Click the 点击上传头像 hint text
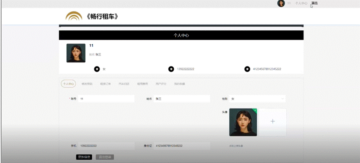This screenshot has width=360, height=163. pyautogui.click(x=236, y=146)
